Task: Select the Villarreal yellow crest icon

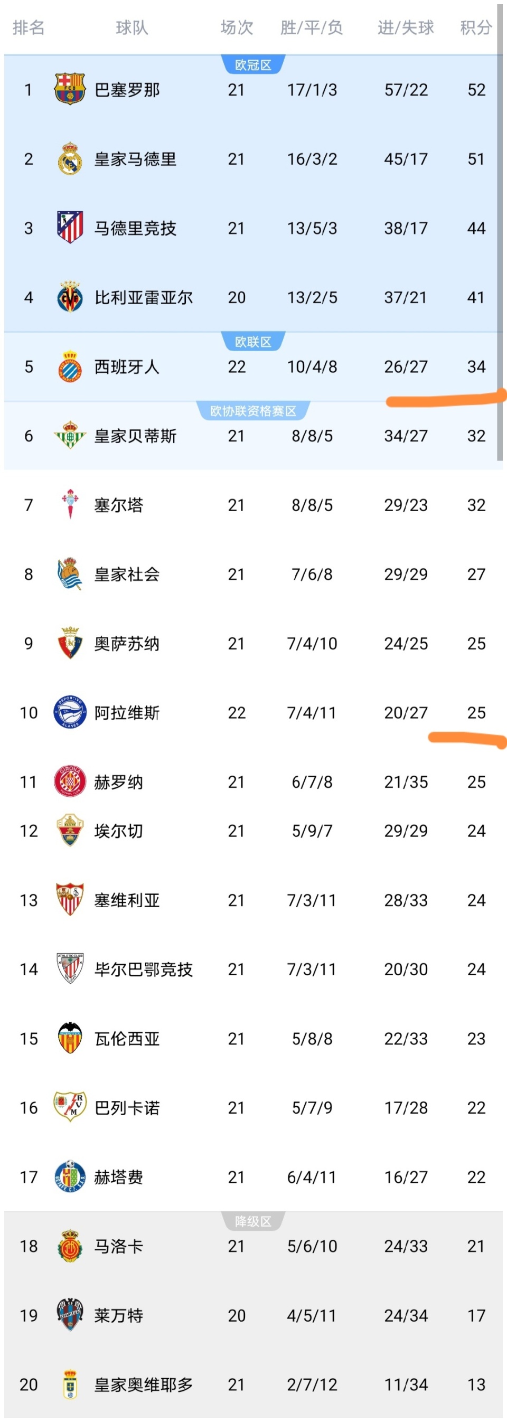Action: tap(70, 297)
